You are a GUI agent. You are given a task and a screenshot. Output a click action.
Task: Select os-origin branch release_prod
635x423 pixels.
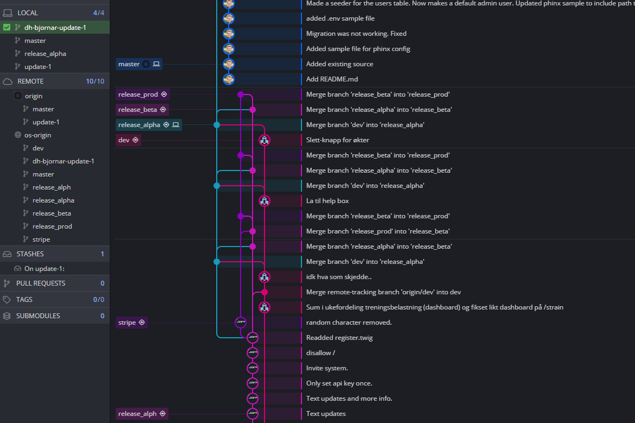[55, 226]
